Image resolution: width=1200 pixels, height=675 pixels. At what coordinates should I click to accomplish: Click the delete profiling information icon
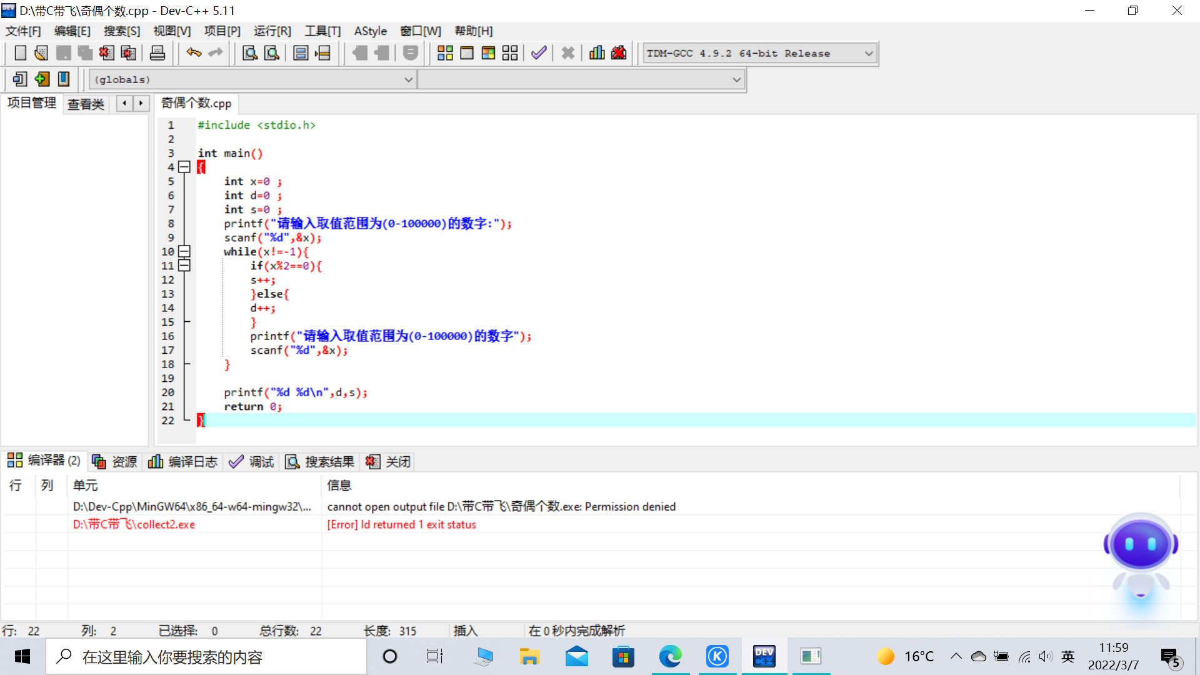pos(619,53)
